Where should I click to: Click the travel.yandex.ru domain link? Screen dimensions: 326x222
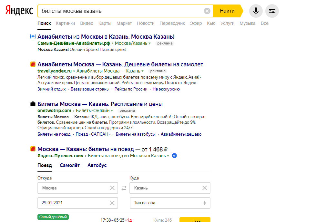55,71
